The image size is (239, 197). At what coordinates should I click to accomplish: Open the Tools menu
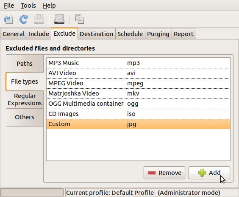(28, 6)
